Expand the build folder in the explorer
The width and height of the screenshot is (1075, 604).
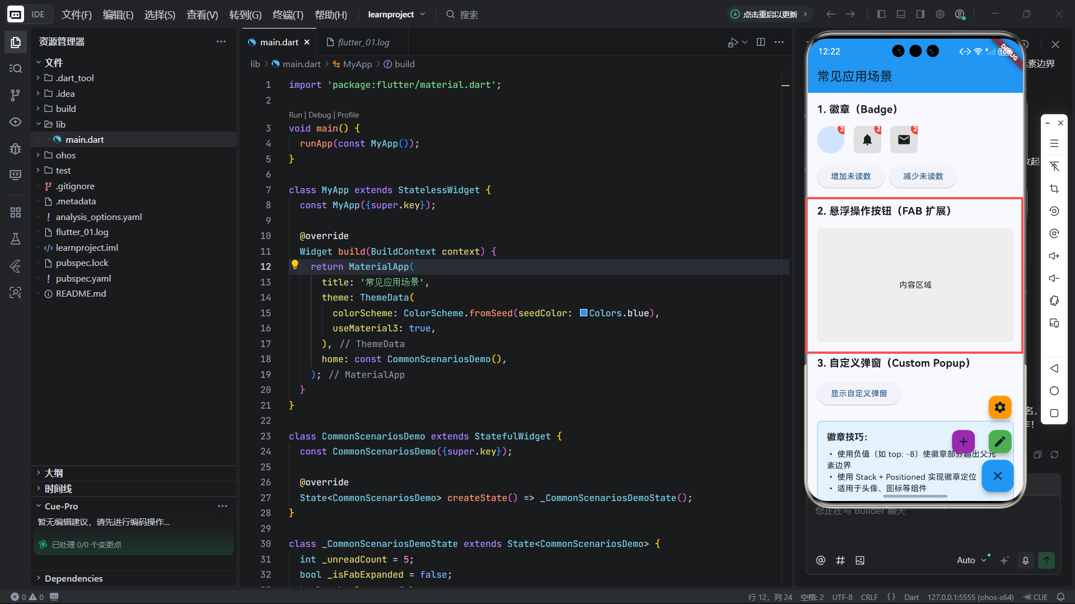[x=66, y=109]
